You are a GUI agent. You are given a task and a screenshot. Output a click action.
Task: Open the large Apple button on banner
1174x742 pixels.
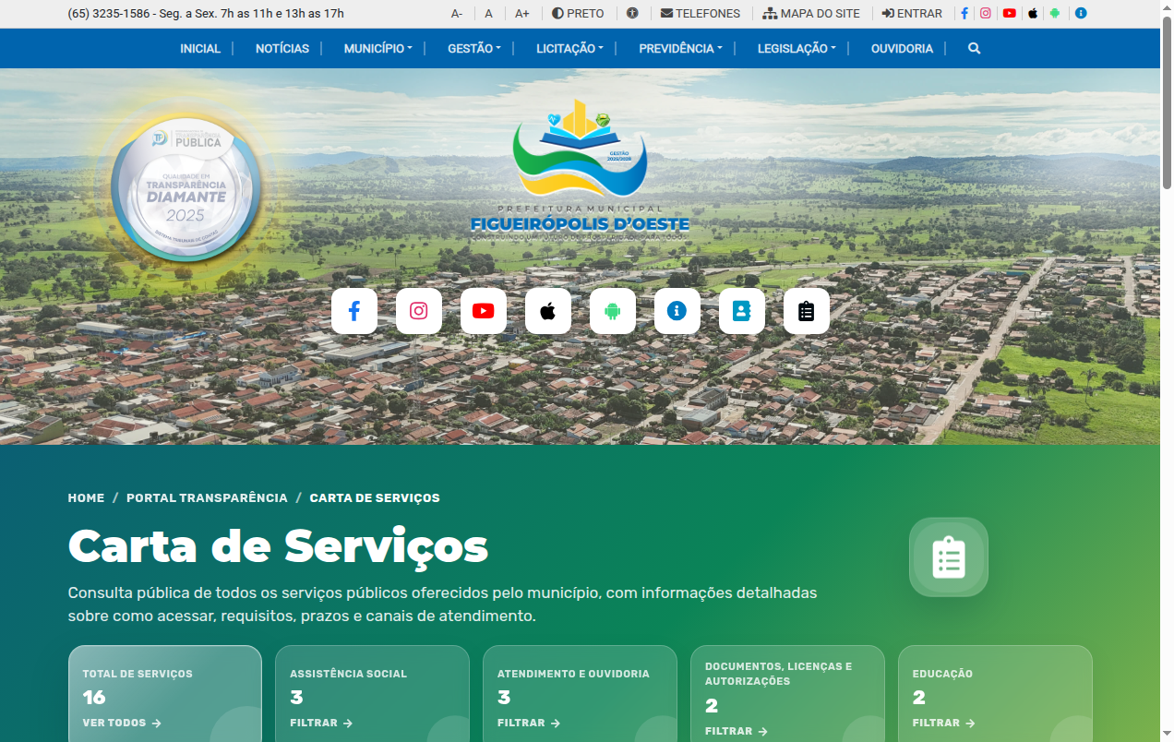click(x=548, y=311)
